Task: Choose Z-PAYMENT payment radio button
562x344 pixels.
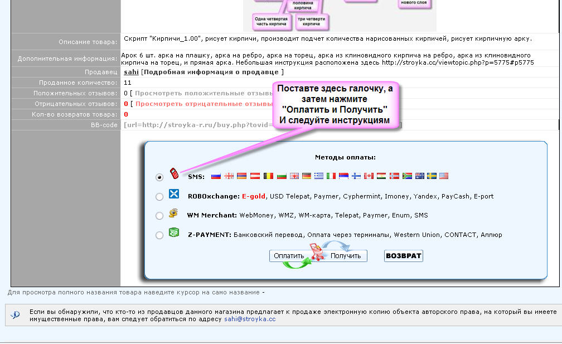Action: click(x=159, y=235)
